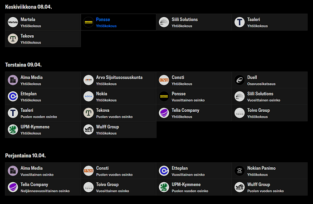Open Consti Puolen vuoden osinko entry
Image resolution: width=313 pixels, height=204 pixels.
[x=118, y=171]
